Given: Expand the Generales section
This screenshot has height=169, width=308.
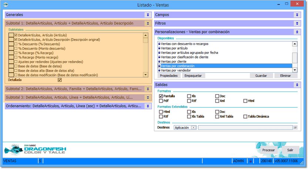Looking at the screenshot, I should tap(148, 15).
